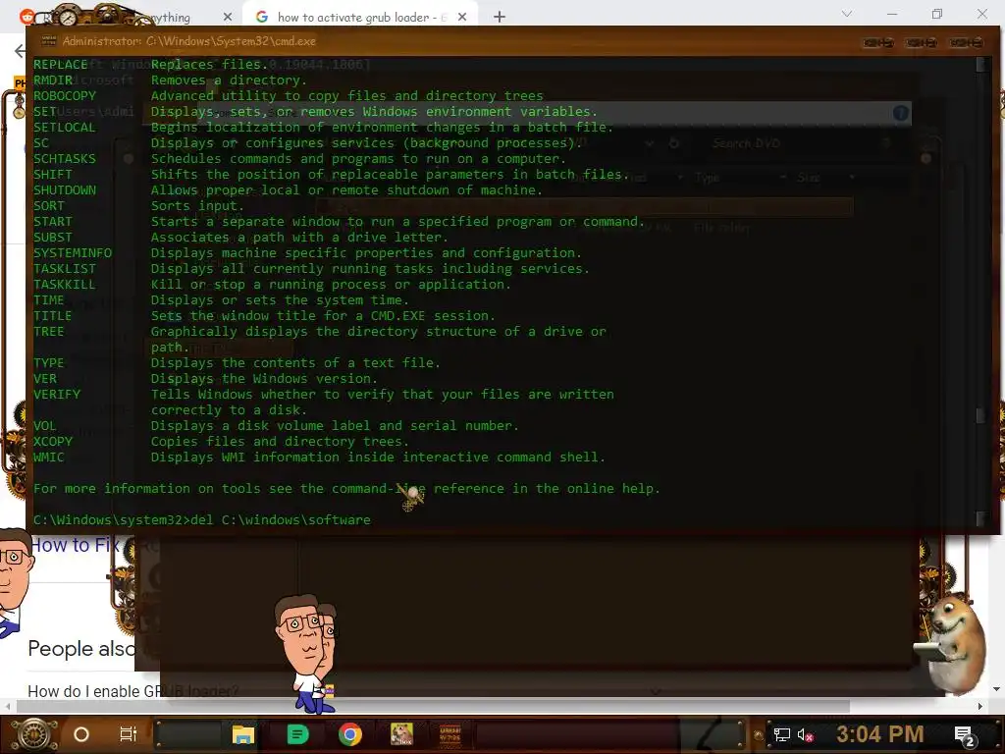Screen dimensions: 1005x754
Task: Click the 'TASKLIST' command name
Action: click(x=65, y=269)
